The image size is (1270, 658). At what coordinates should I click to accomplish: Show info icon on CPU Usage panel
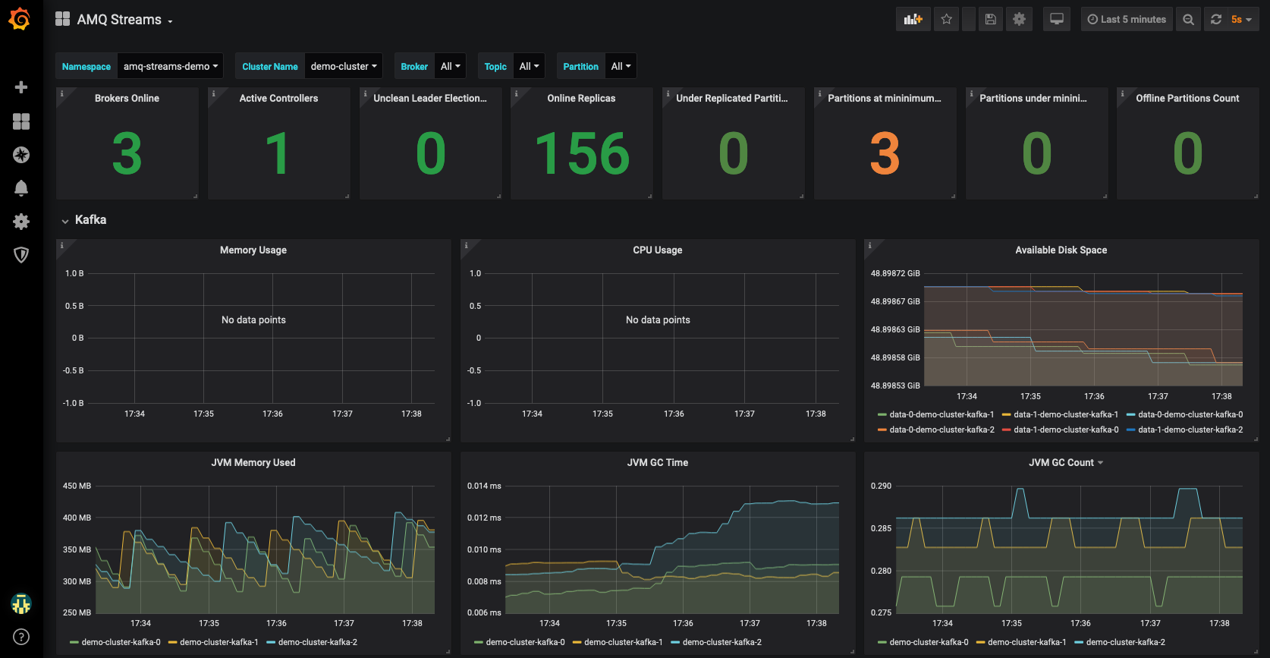467,246
